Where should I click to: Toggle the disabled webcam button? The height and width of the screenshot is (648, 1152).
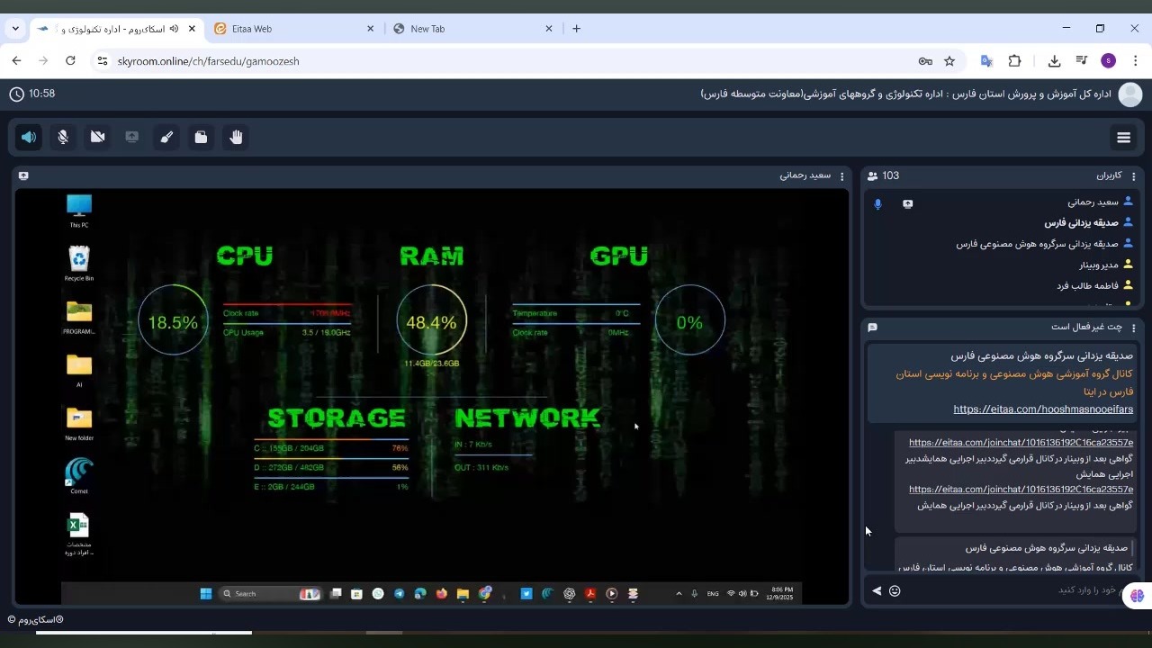pos(98,138)
